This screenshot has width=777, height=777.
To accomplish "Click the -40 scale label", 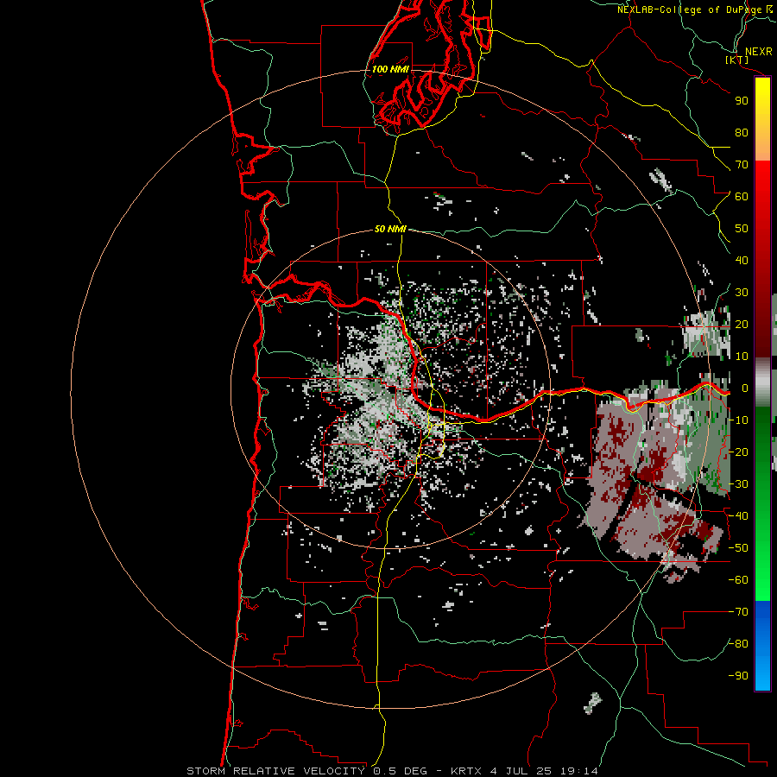I will pyautogui.click(x=738, y=516).
